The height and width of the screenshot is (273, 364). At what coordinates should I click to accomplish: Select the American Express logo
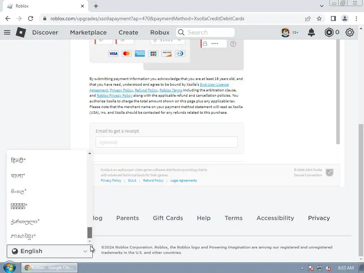(140, 54)
